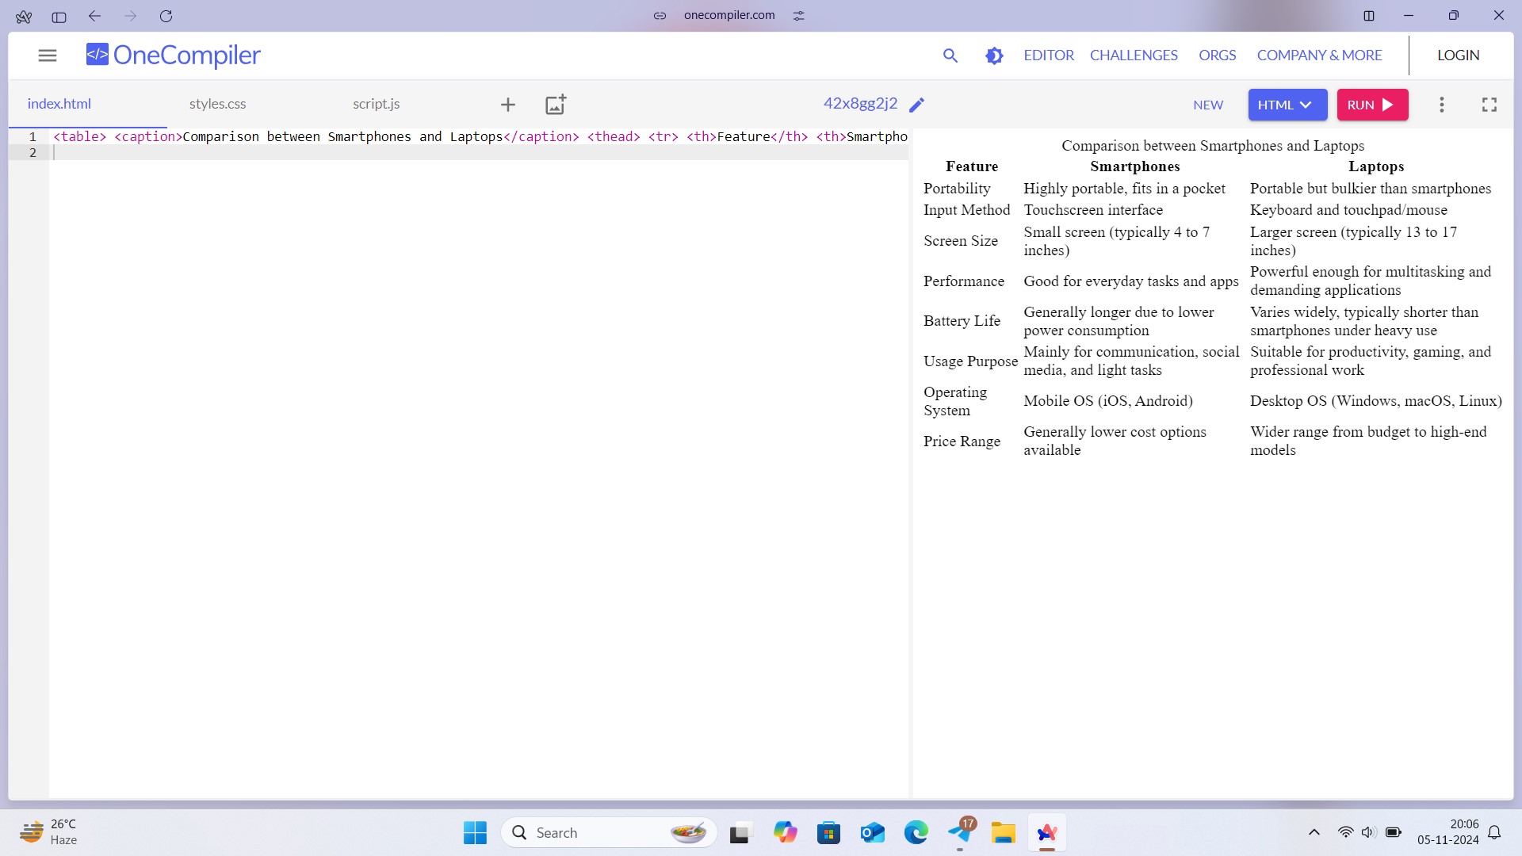
Task: Switch to the styles.css tab
Action: [217, 104]
